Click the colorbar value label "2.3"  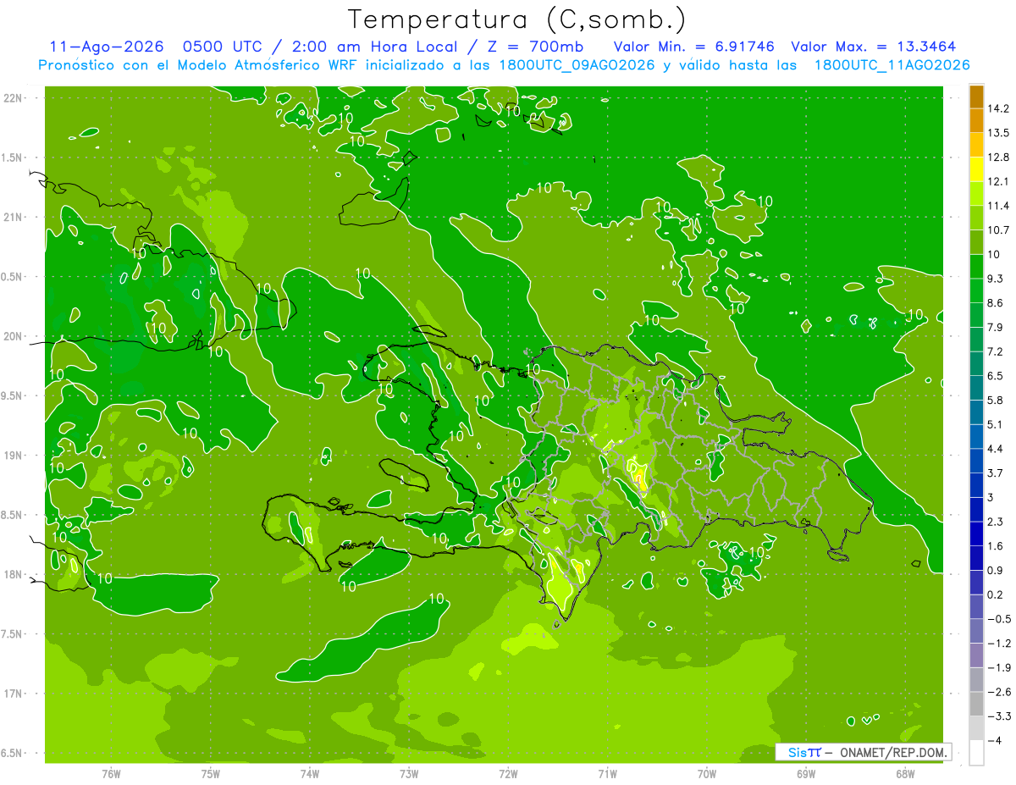tap(996, 522)
